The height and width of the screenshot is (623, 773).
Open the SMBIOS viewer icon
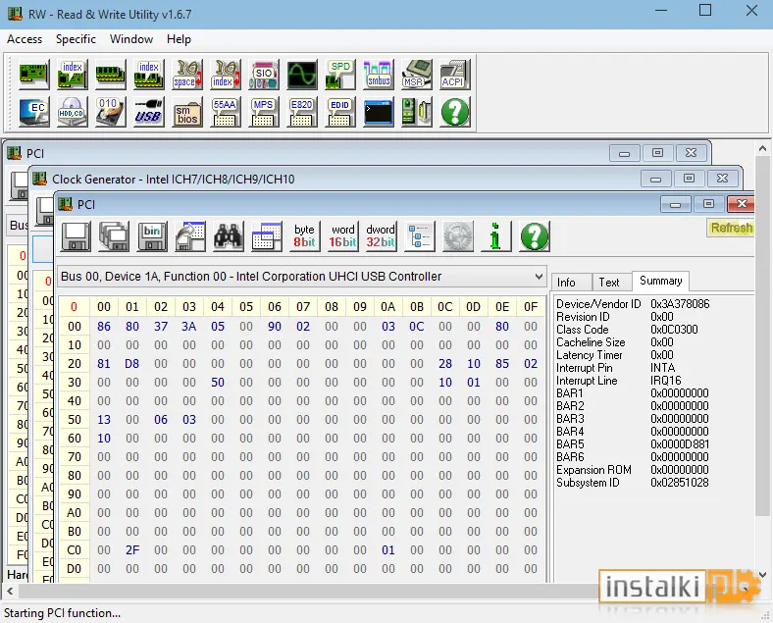tap(187, 112)
